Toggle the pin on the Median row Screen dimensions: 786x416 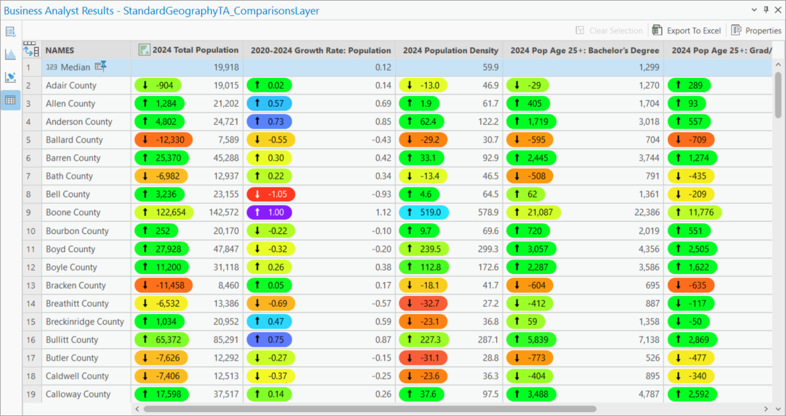pos(102,66)
